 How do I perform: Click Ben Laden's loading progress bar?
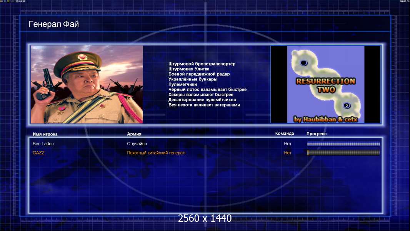click(x=343, y=144)
